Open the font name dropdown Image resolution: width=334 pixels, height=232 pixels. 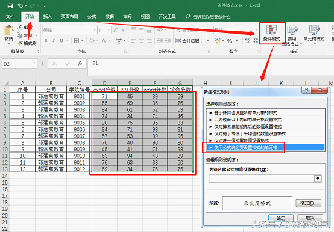pos(95,31)
